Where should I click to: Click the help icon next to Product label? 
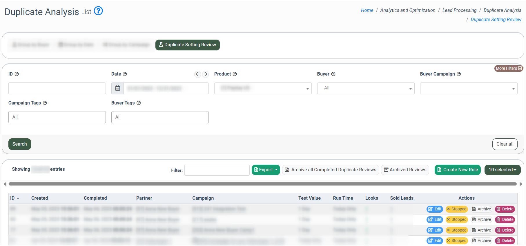[x=235, y=74]
